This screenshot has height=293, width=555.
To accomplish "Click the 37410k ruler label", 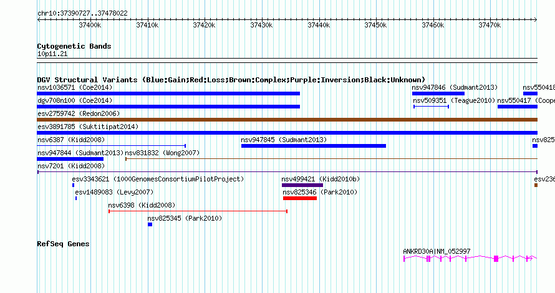I will pyautogui.click(x=147, y=25).
